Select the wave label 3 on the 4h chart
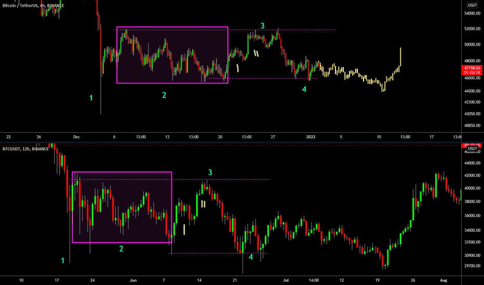 coord(262,26)
